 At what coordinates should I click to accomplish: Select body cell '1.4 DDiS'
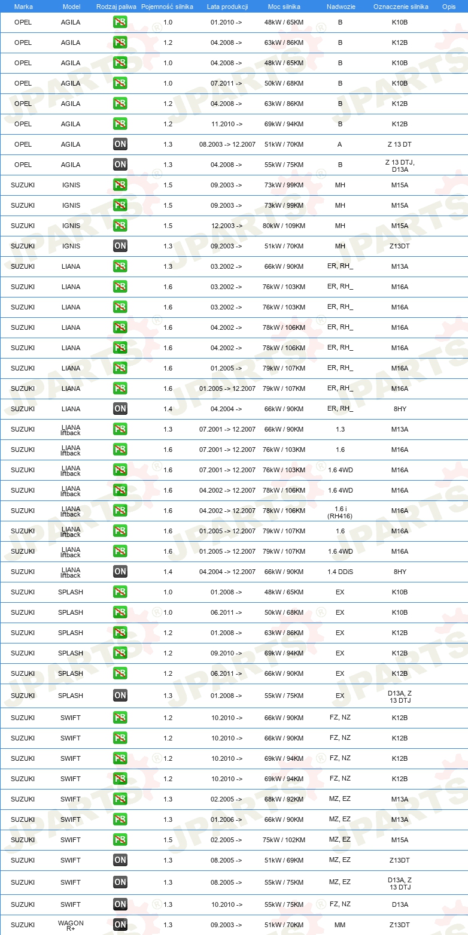tap(340, 572)
